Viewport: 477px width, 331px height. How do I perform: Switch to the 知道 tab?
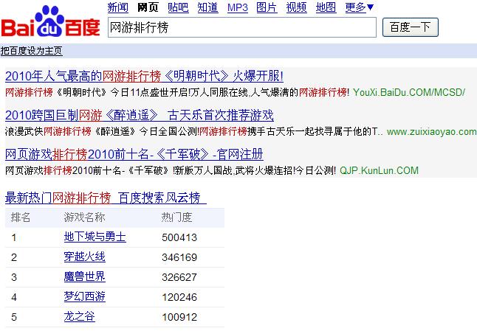207,7
